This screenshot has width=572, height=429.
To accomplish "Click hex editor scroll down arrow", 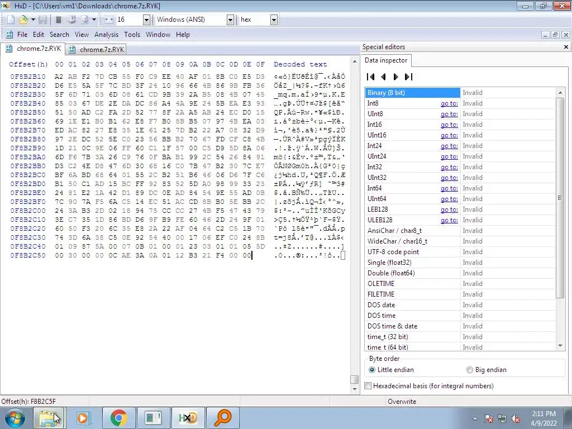I will (355, 389).
